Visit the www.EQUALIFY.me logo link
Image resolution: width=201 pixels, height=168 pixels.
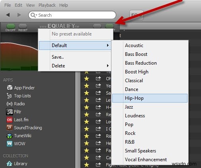[59, 26]
